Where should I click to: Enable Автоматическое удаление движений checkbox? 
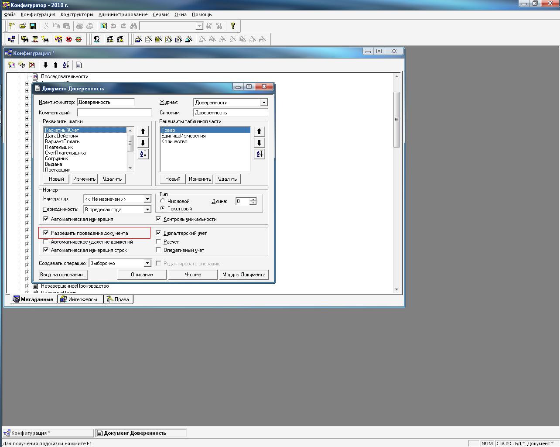pos(46,242)
